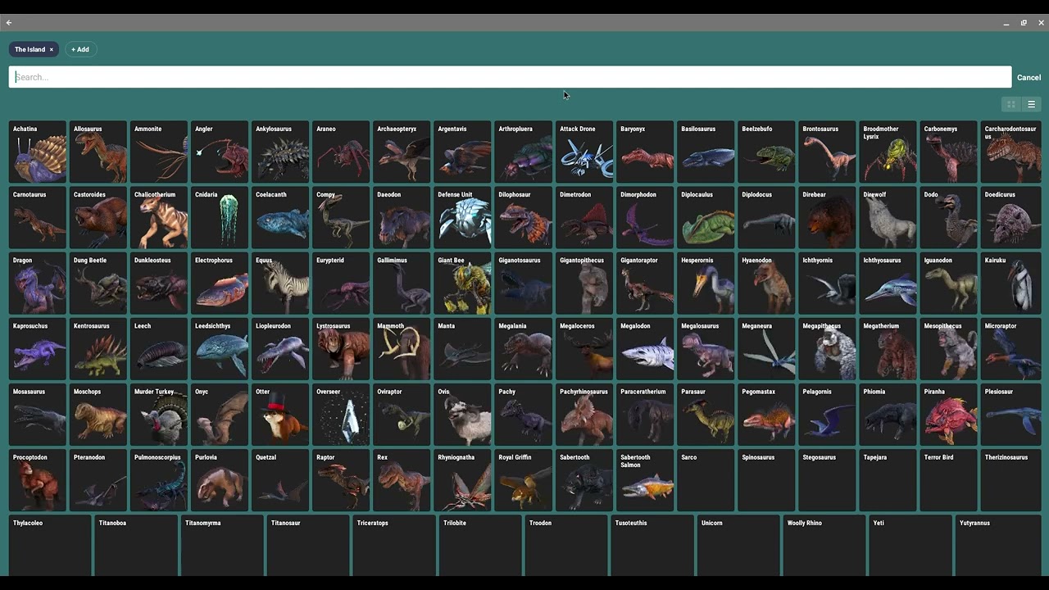Select the Baryonyx creature

pyautogui.click(x=645, y=152)
